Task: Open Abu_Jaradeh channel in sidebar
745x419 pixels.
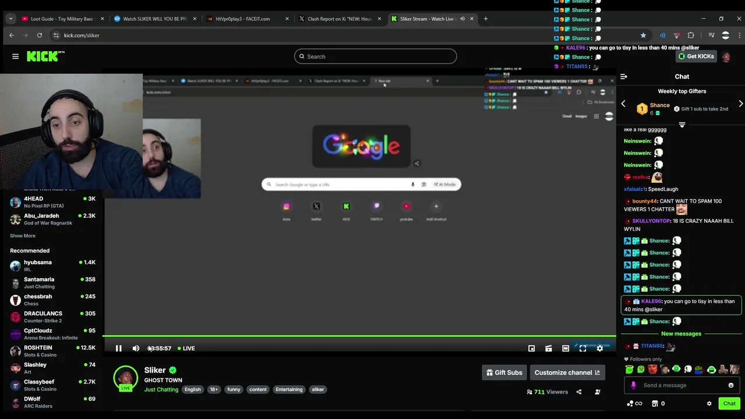Action: coord(52,219)
